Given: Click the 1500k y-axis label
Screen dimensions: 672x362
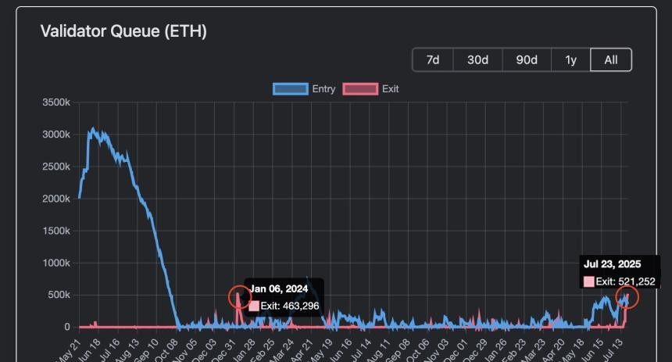Looking at the screenshot, I should (56, 231).
